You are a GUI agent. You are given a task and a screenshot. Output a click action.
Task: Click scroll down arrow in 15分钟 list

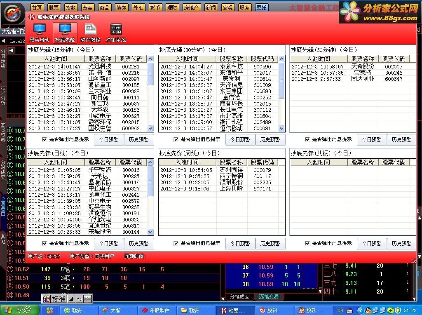(150, 128)
